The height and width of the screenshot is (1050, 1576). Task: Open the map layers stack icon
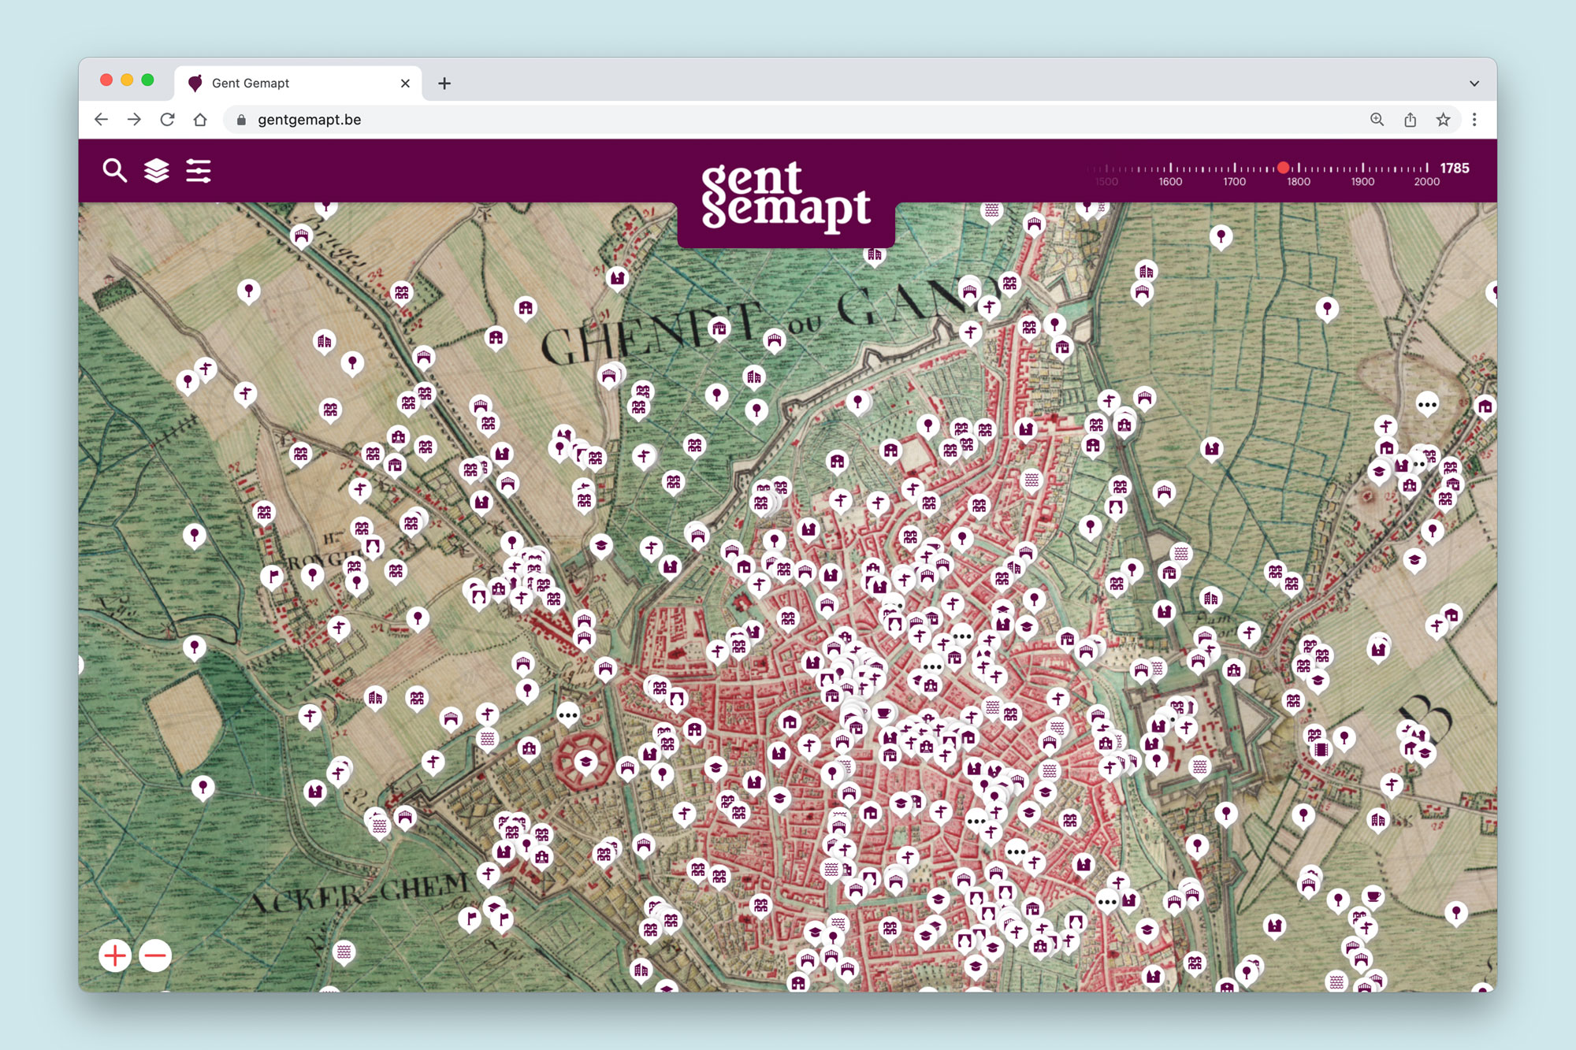157,170
